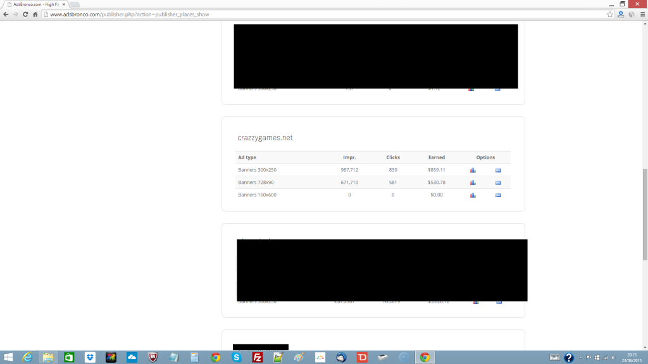Open the blue cloud OneDrive taskbar icon

[x=132, y=358]
